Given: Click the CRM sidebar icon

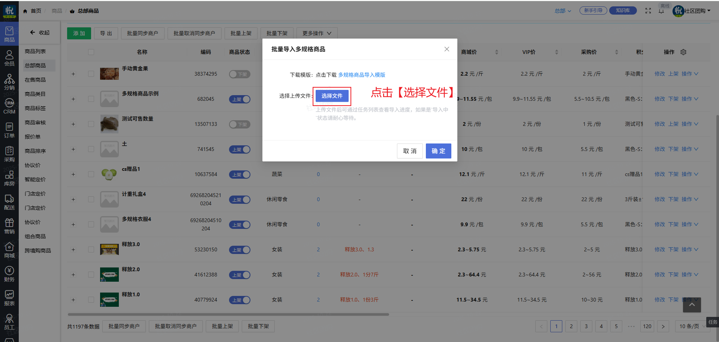Looking at the screenshot, I should coord(9,106).
